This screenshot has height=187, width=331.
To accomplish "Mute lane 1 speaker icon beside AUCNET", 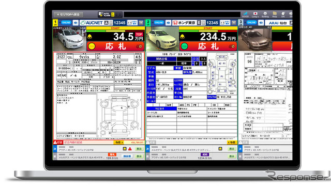I will (76, 23).
